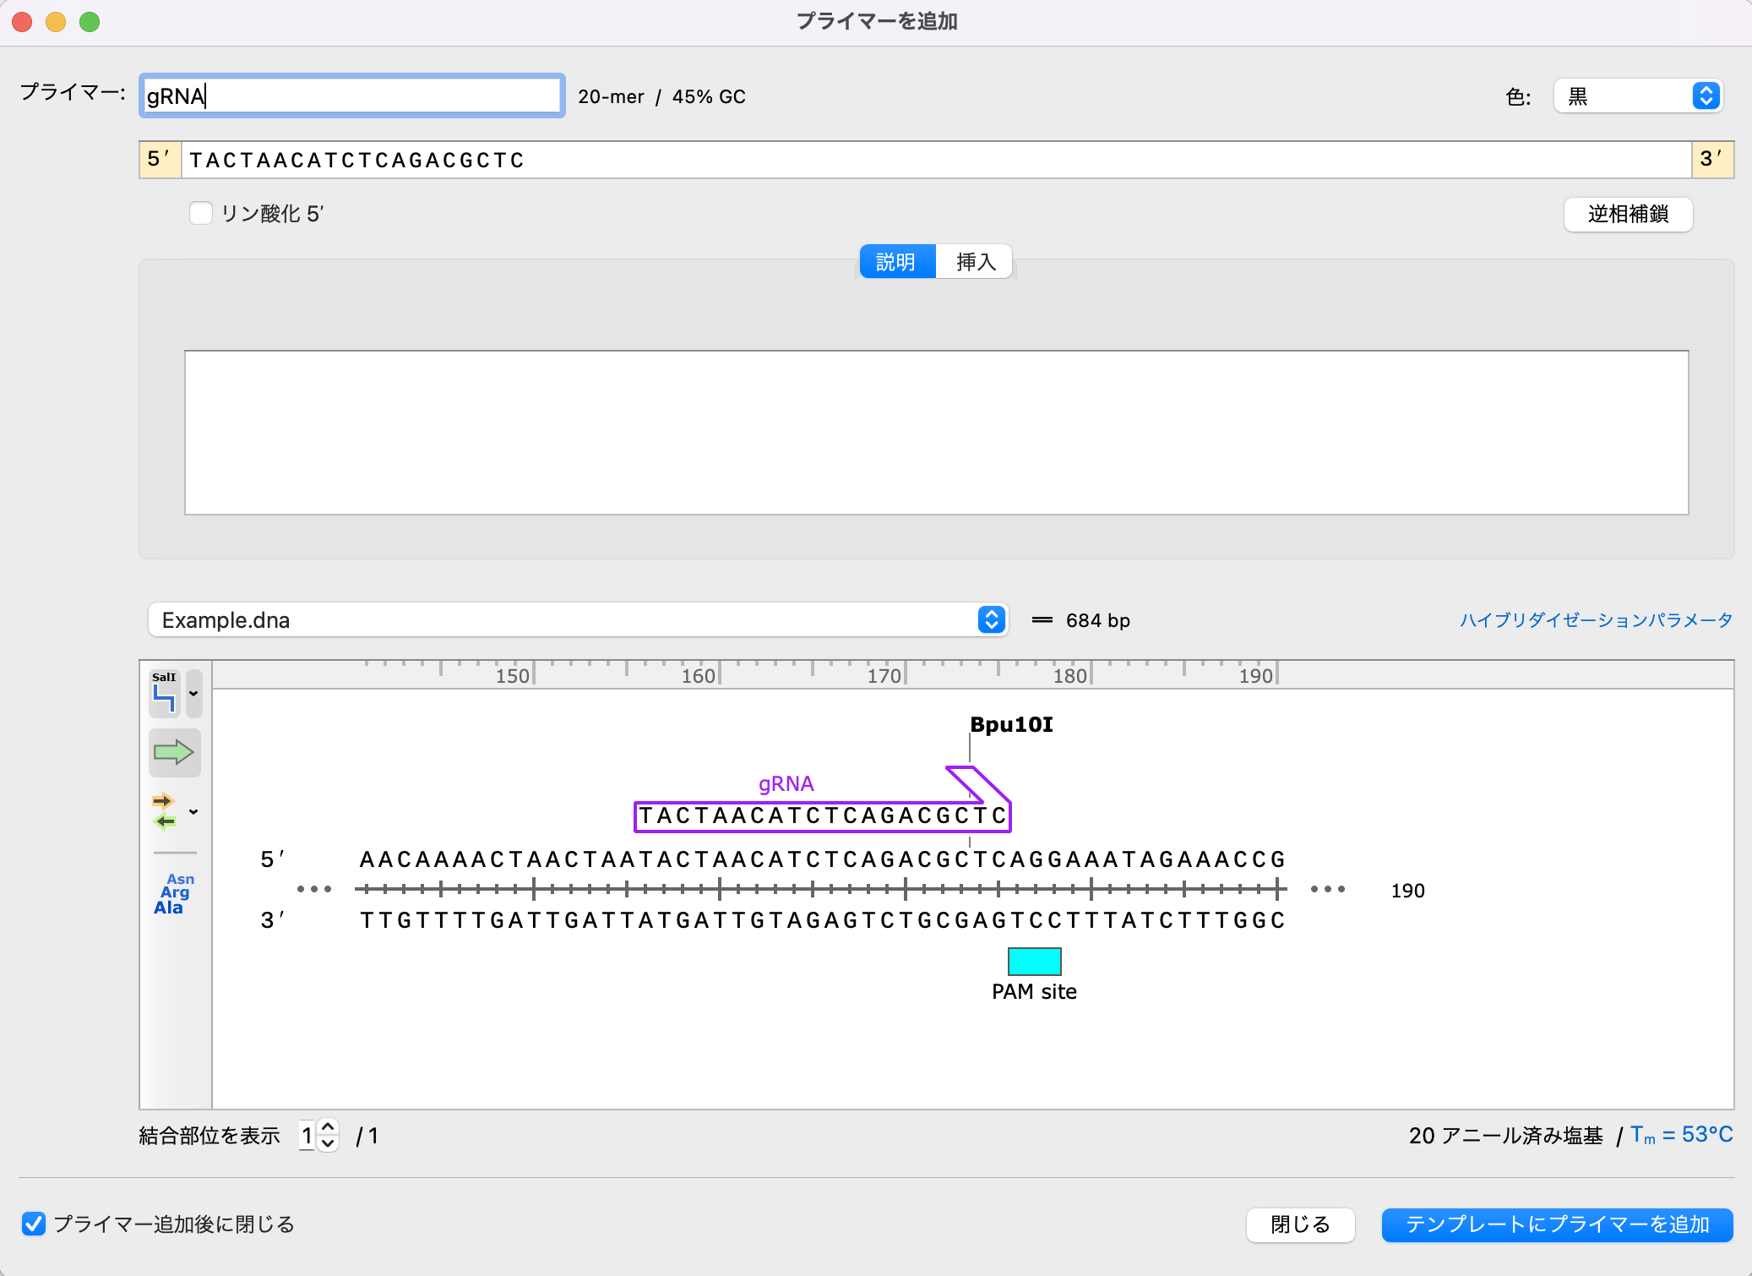
Task: Toggle display of SalI enzyme sites
Action: 165,693
